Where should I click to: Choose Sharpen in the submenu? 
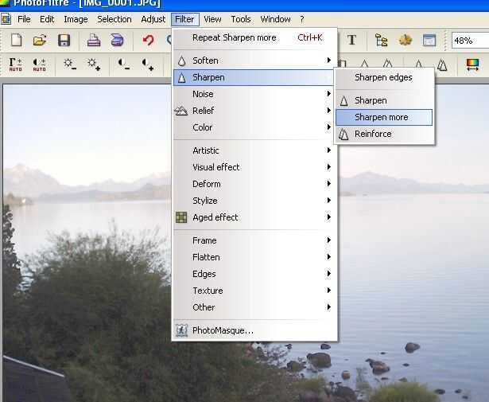click(x=384, y=100)
